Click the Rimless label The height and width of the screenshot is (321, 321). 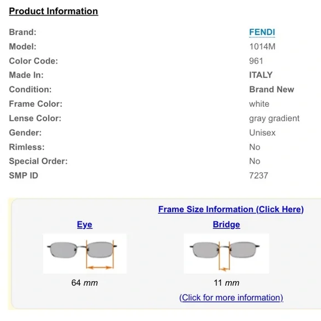pos(27,147)
